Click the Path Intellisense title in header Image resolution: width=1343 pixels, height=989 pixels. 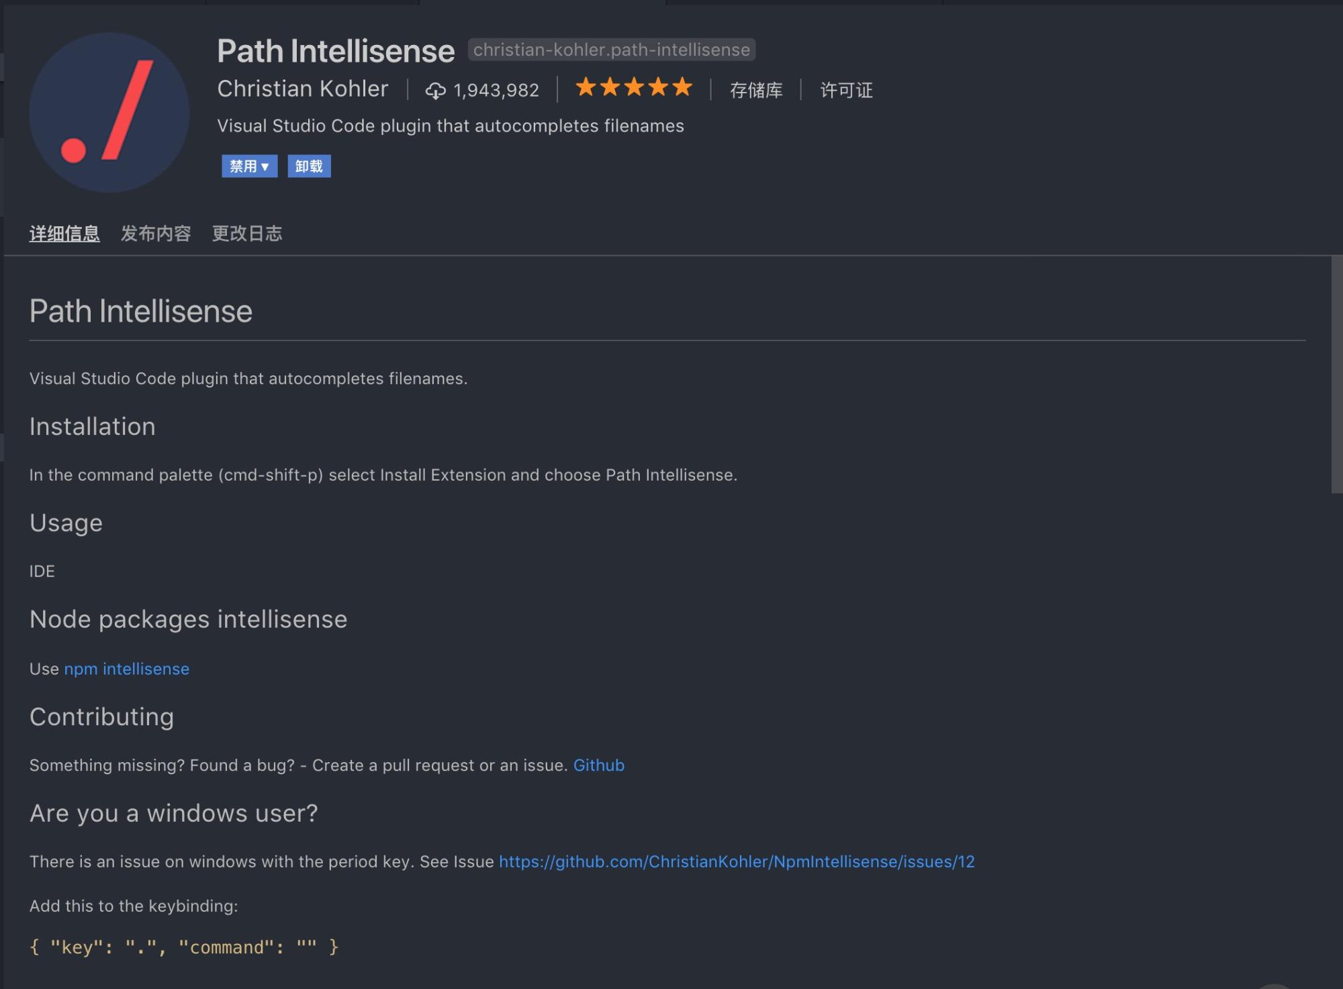(336, 52)
